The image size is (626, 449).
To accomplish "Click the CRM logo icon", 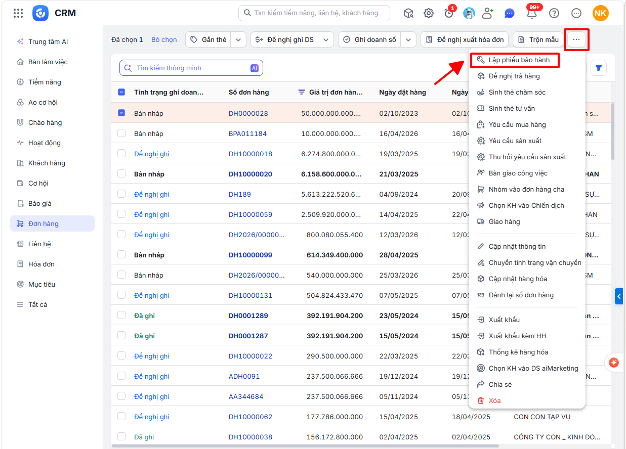I will tap(40, 13).
